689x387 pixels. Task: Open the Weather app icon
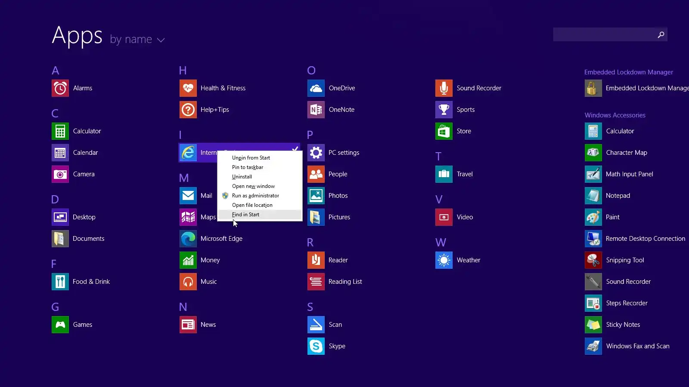click(444, 260)
